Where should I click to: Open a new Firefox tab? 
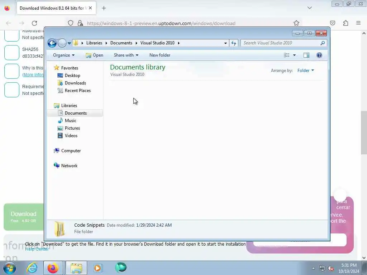point(104,8)
